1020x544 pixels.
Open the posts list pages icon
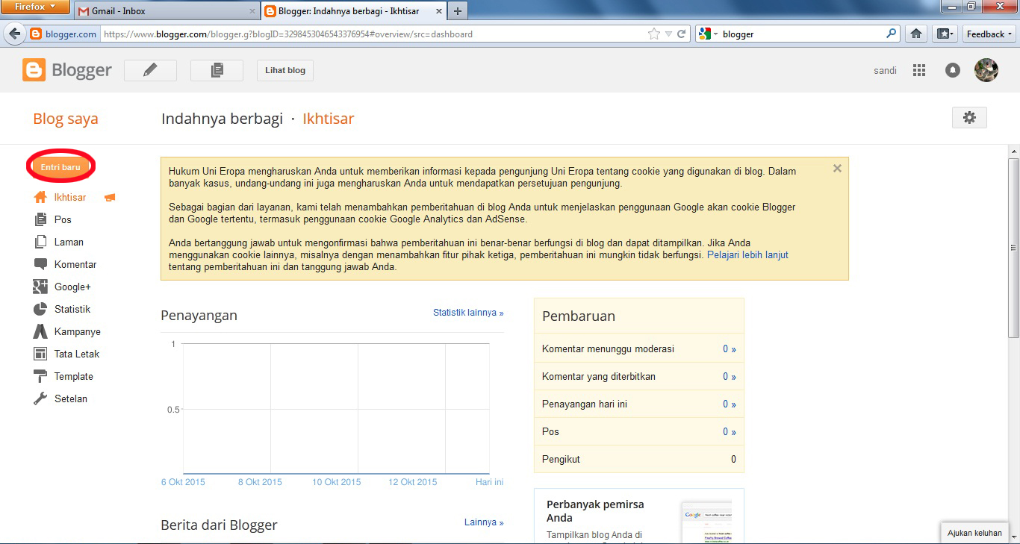coord(217,70)
